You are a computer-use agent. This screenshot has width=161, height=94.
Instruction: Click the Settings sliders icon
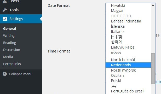(x=5, y=19)
